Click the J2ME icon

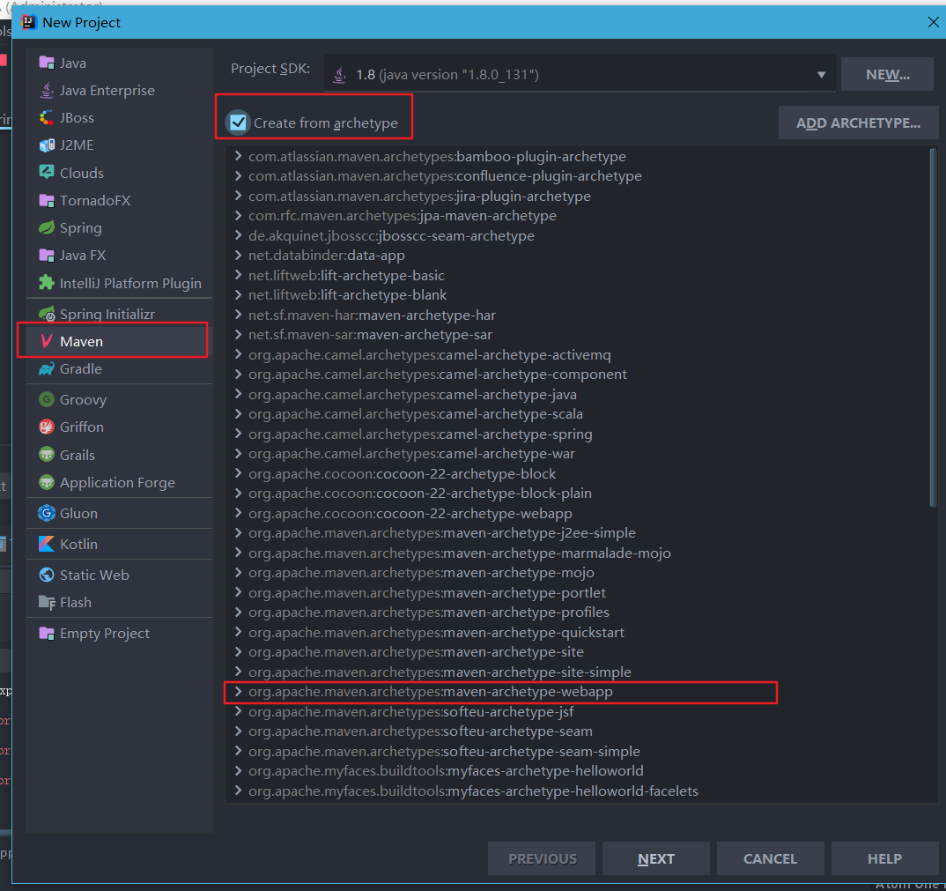[x=47, y=145]
